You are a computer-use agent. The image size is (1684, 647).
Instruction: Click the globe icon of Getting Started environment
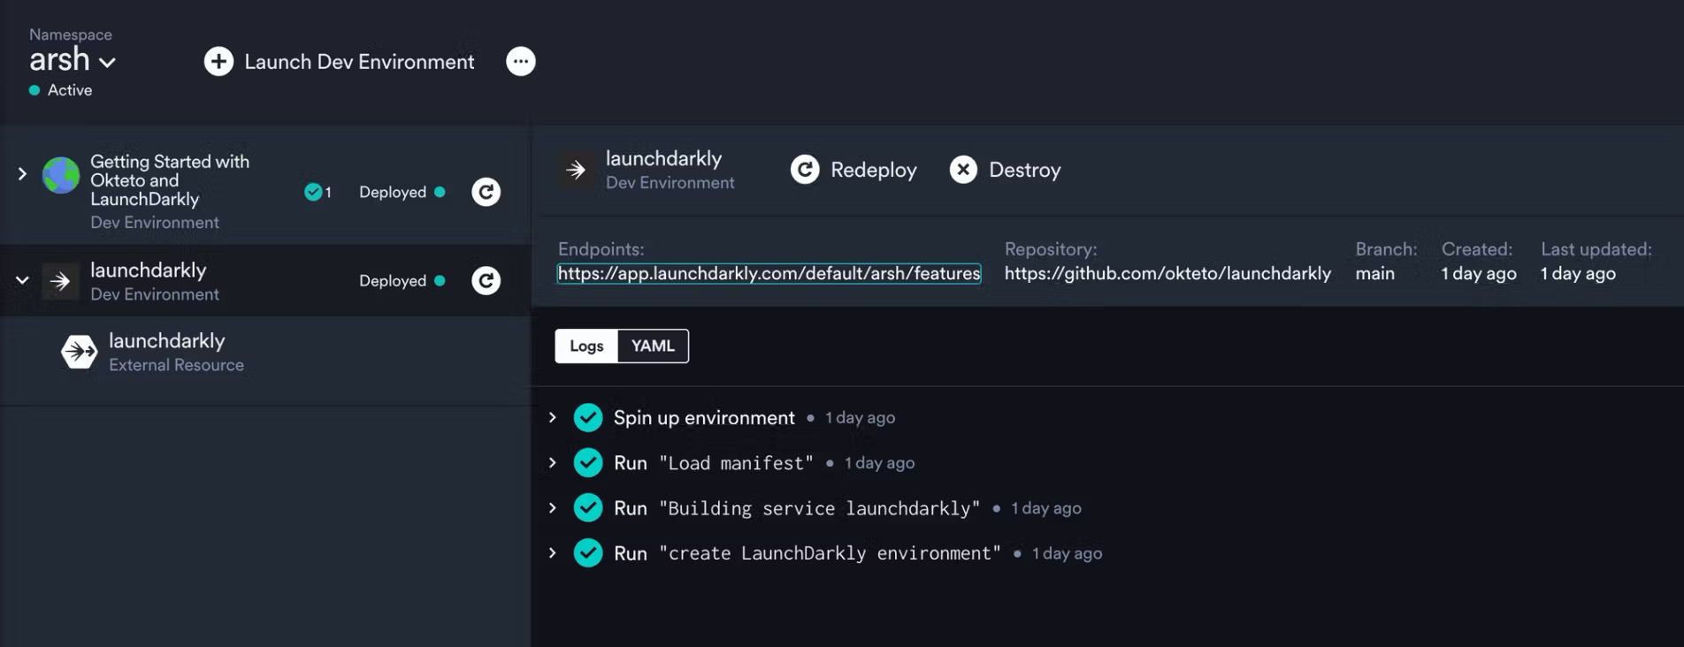pos(58,176)
